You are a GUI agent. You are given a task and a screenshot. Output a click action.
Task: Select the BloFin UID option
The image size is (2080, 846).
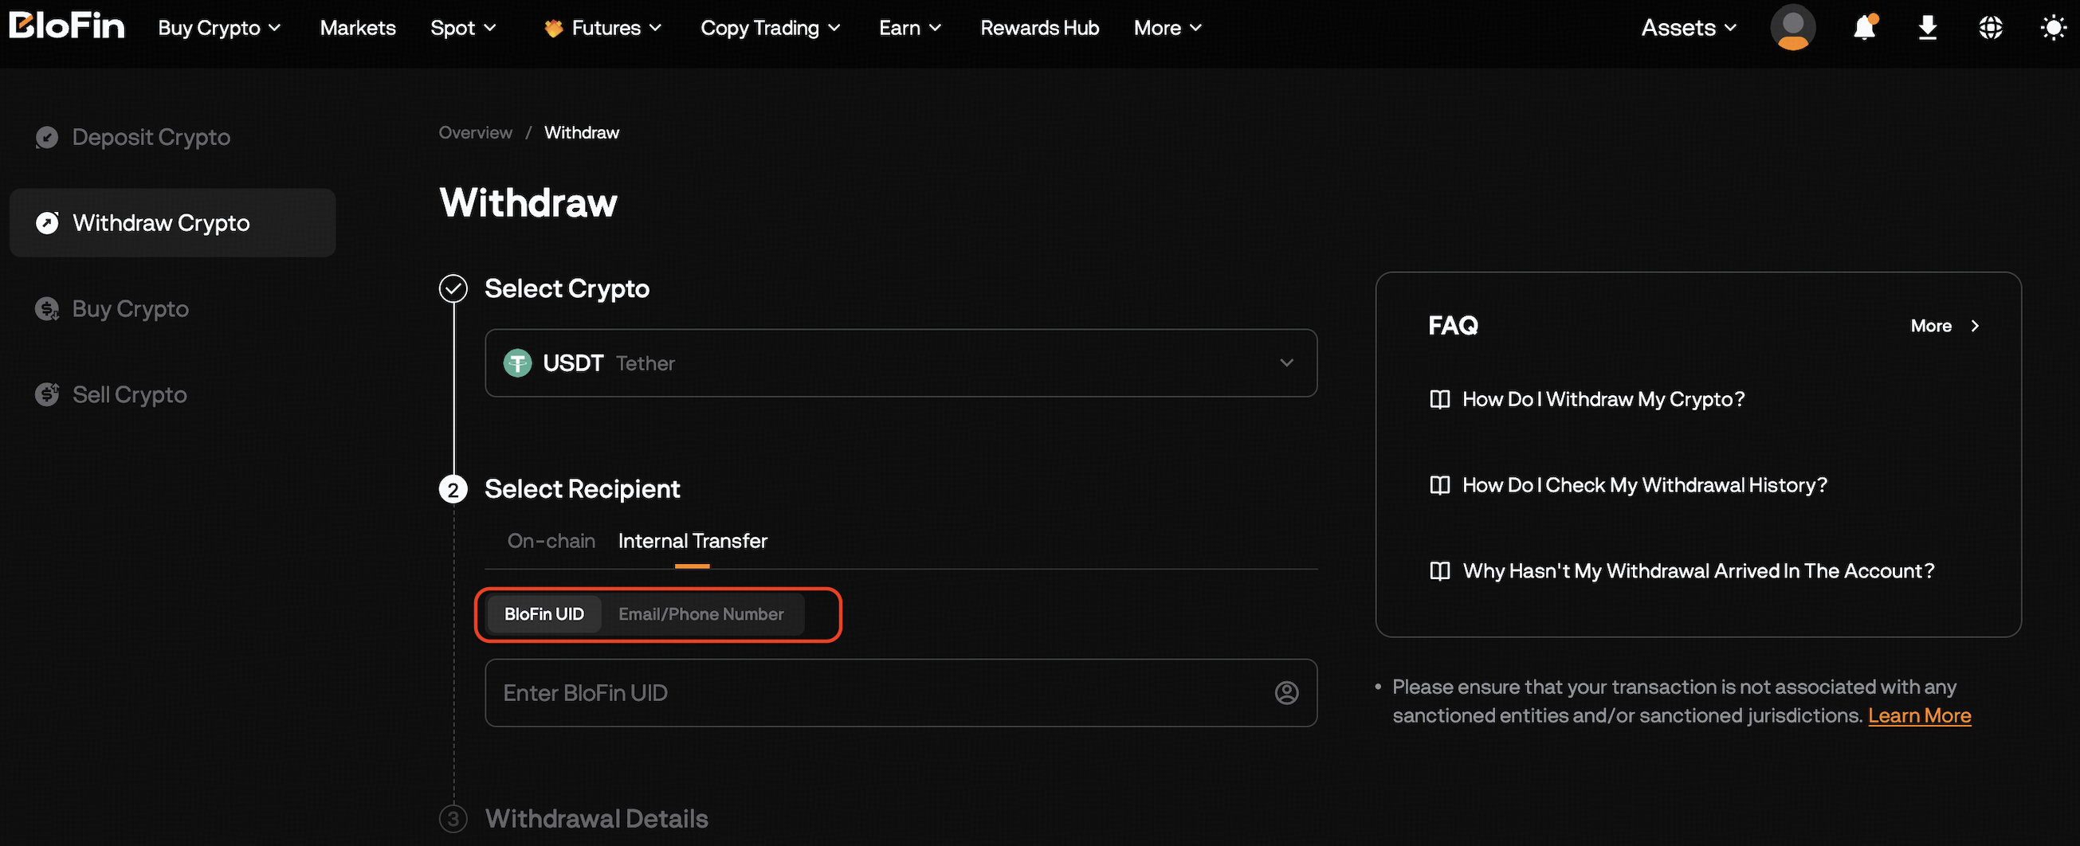point(544,614)
